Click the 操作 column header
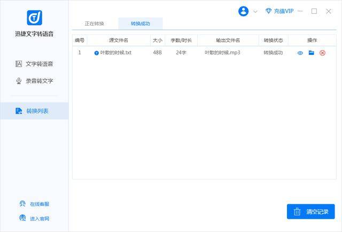This screenshot has width=342, height=232. click(312, 40)
